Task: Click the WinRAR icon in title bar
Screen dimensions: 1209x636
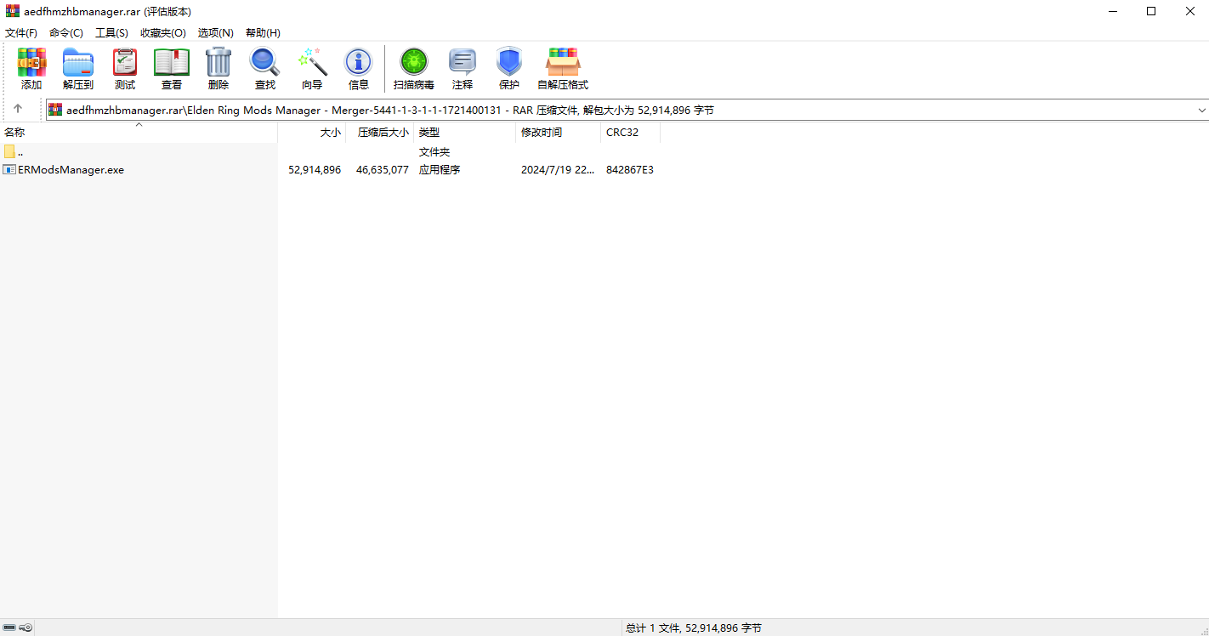Action: pyautogui.click(x=13, y=11)
